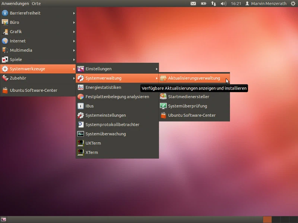Launch the UXTerm terminal
Viewport: 298px width, 223px height.
coord(117,143)
